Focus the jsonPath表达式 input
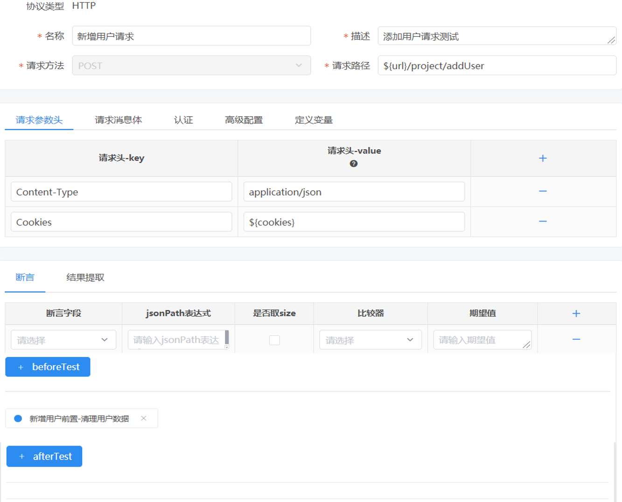622x502 pixels. click(178, 340)
